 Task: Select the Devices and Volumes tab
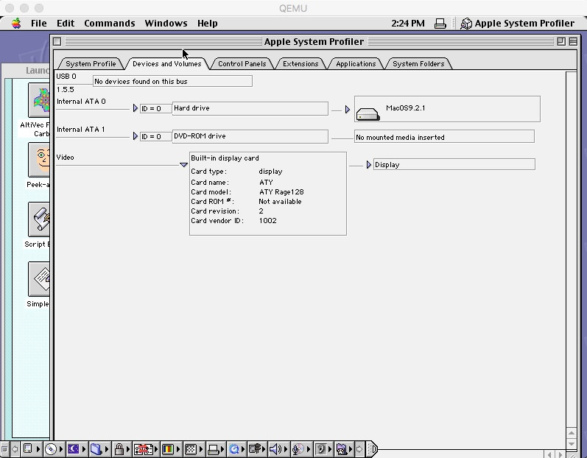point(167,63)
